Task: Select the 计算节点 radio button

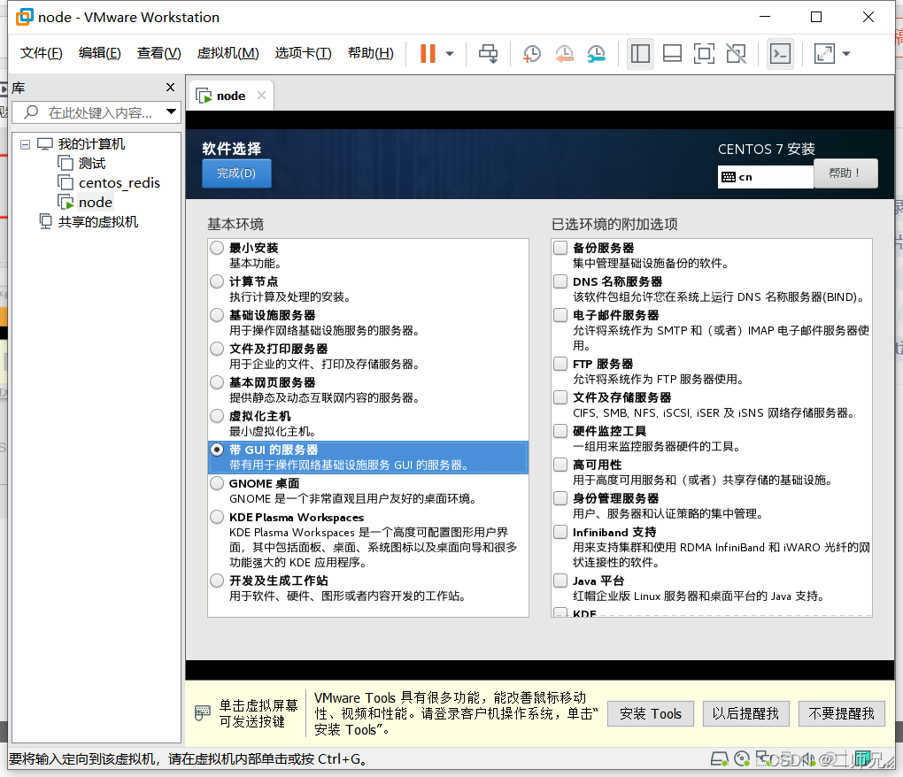Action: 217,281
